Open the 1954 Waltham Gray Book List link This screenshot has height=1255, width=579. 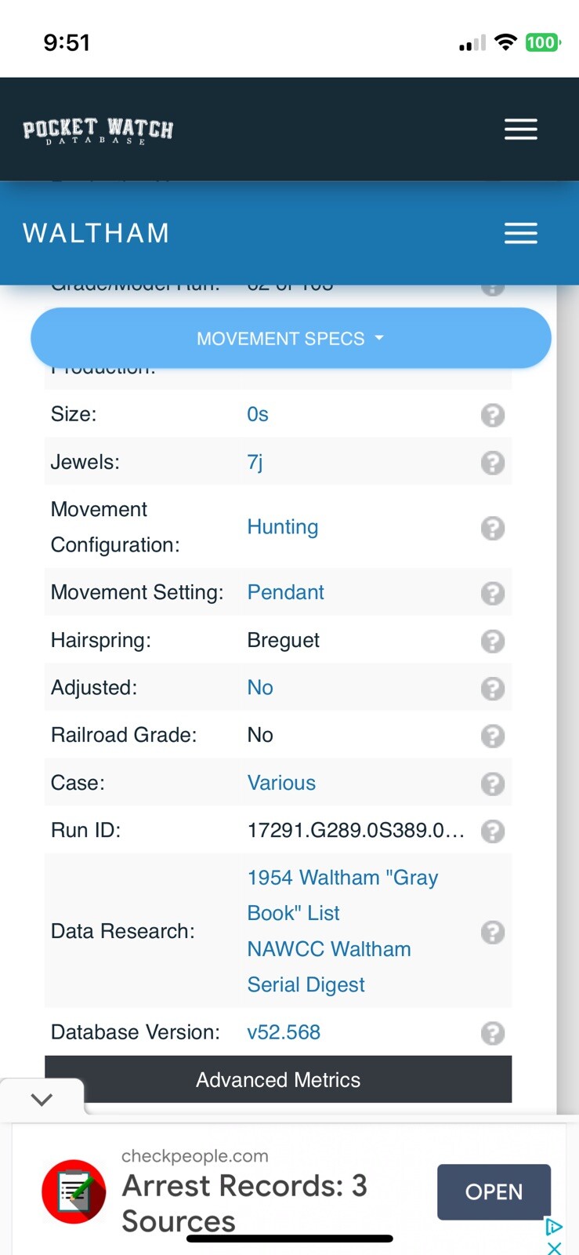342,895
